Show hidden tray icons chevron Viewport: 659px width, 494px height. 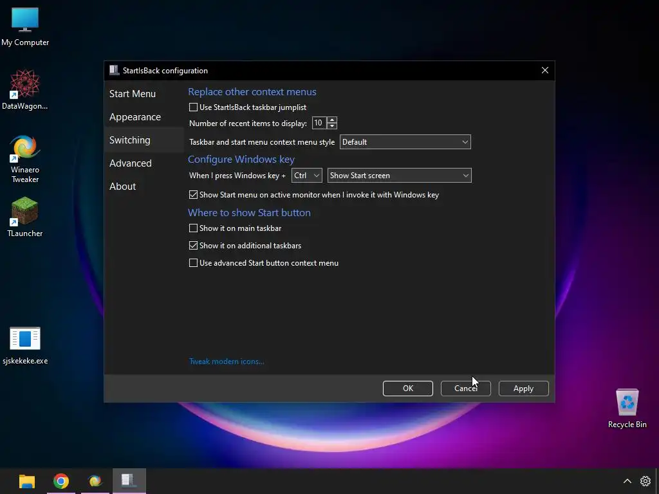(x=627, y=481)
